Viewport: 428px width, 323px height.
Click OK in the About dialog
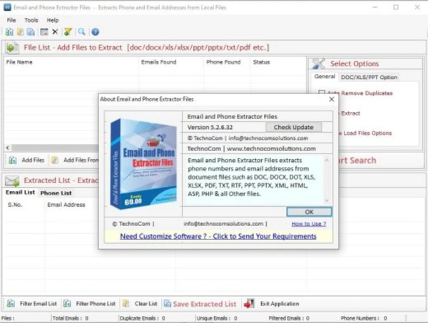[309, 212]
